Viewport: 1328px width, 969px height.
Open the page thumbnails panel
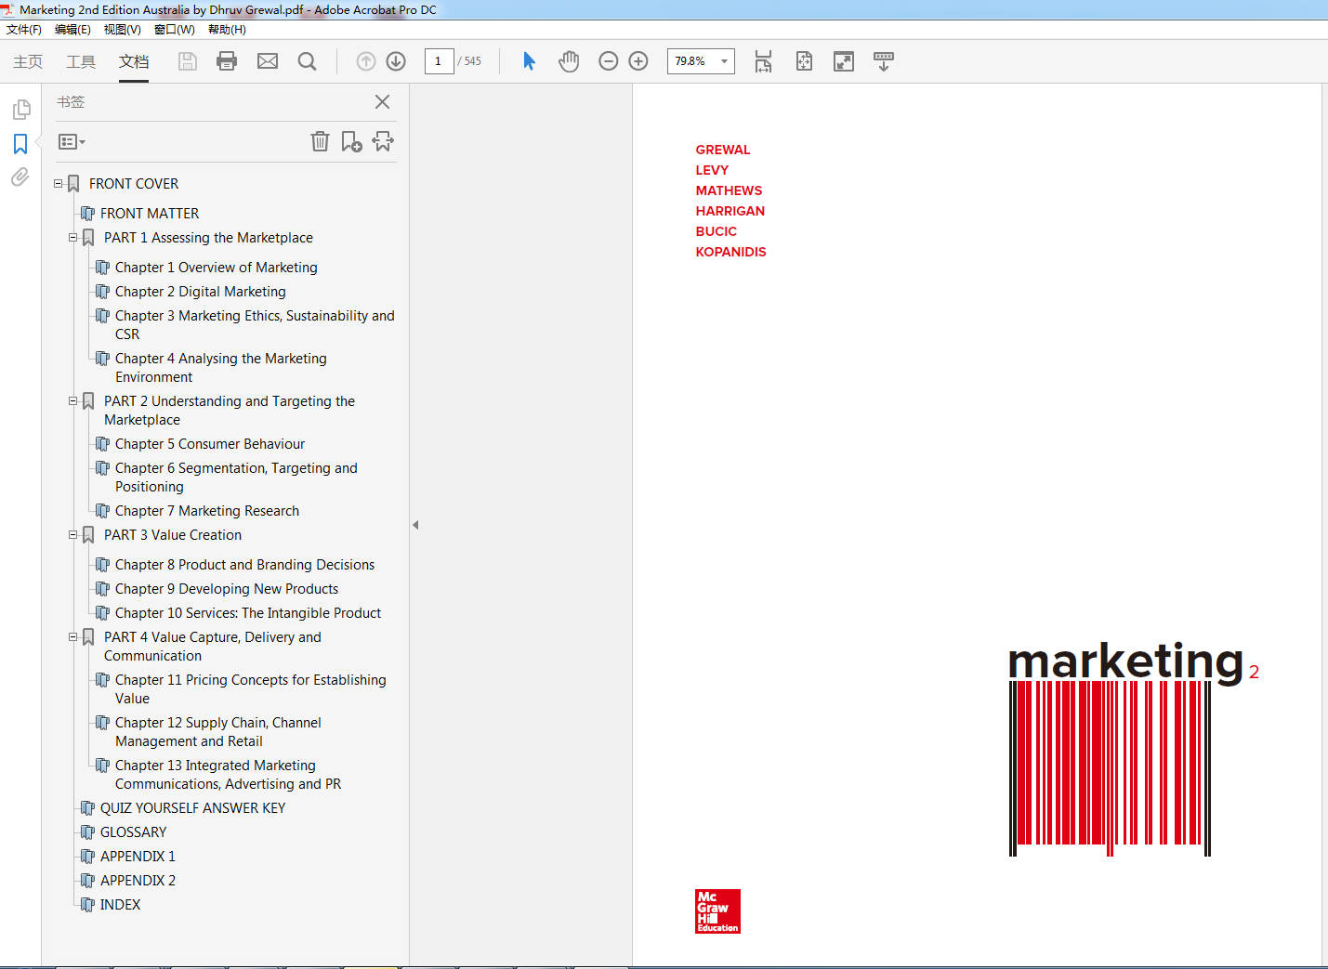pyautogui.click(x=20, y=110)
